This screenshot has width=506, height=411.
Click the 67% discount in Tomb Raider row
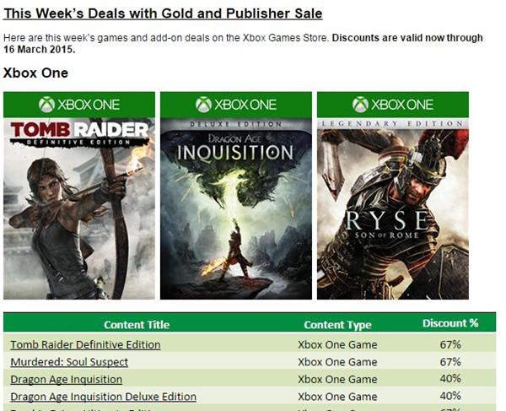coord(450,344)
